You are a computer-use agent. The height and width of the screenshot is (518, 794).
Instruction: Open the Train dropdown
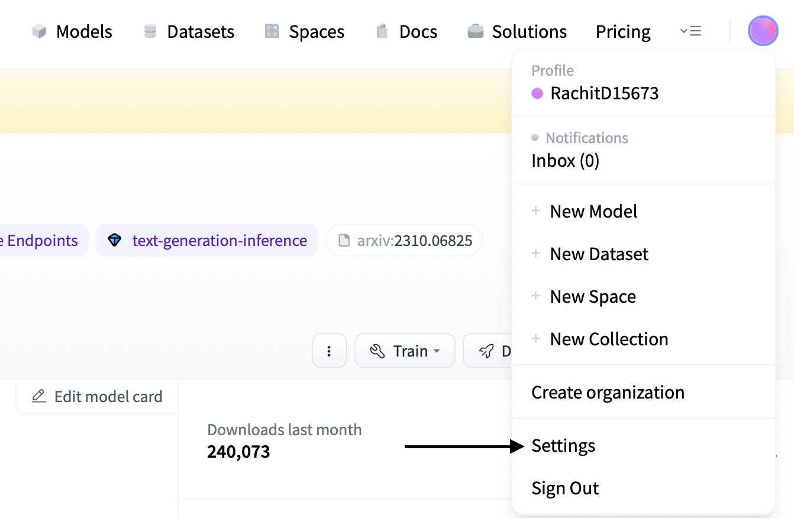405,351
